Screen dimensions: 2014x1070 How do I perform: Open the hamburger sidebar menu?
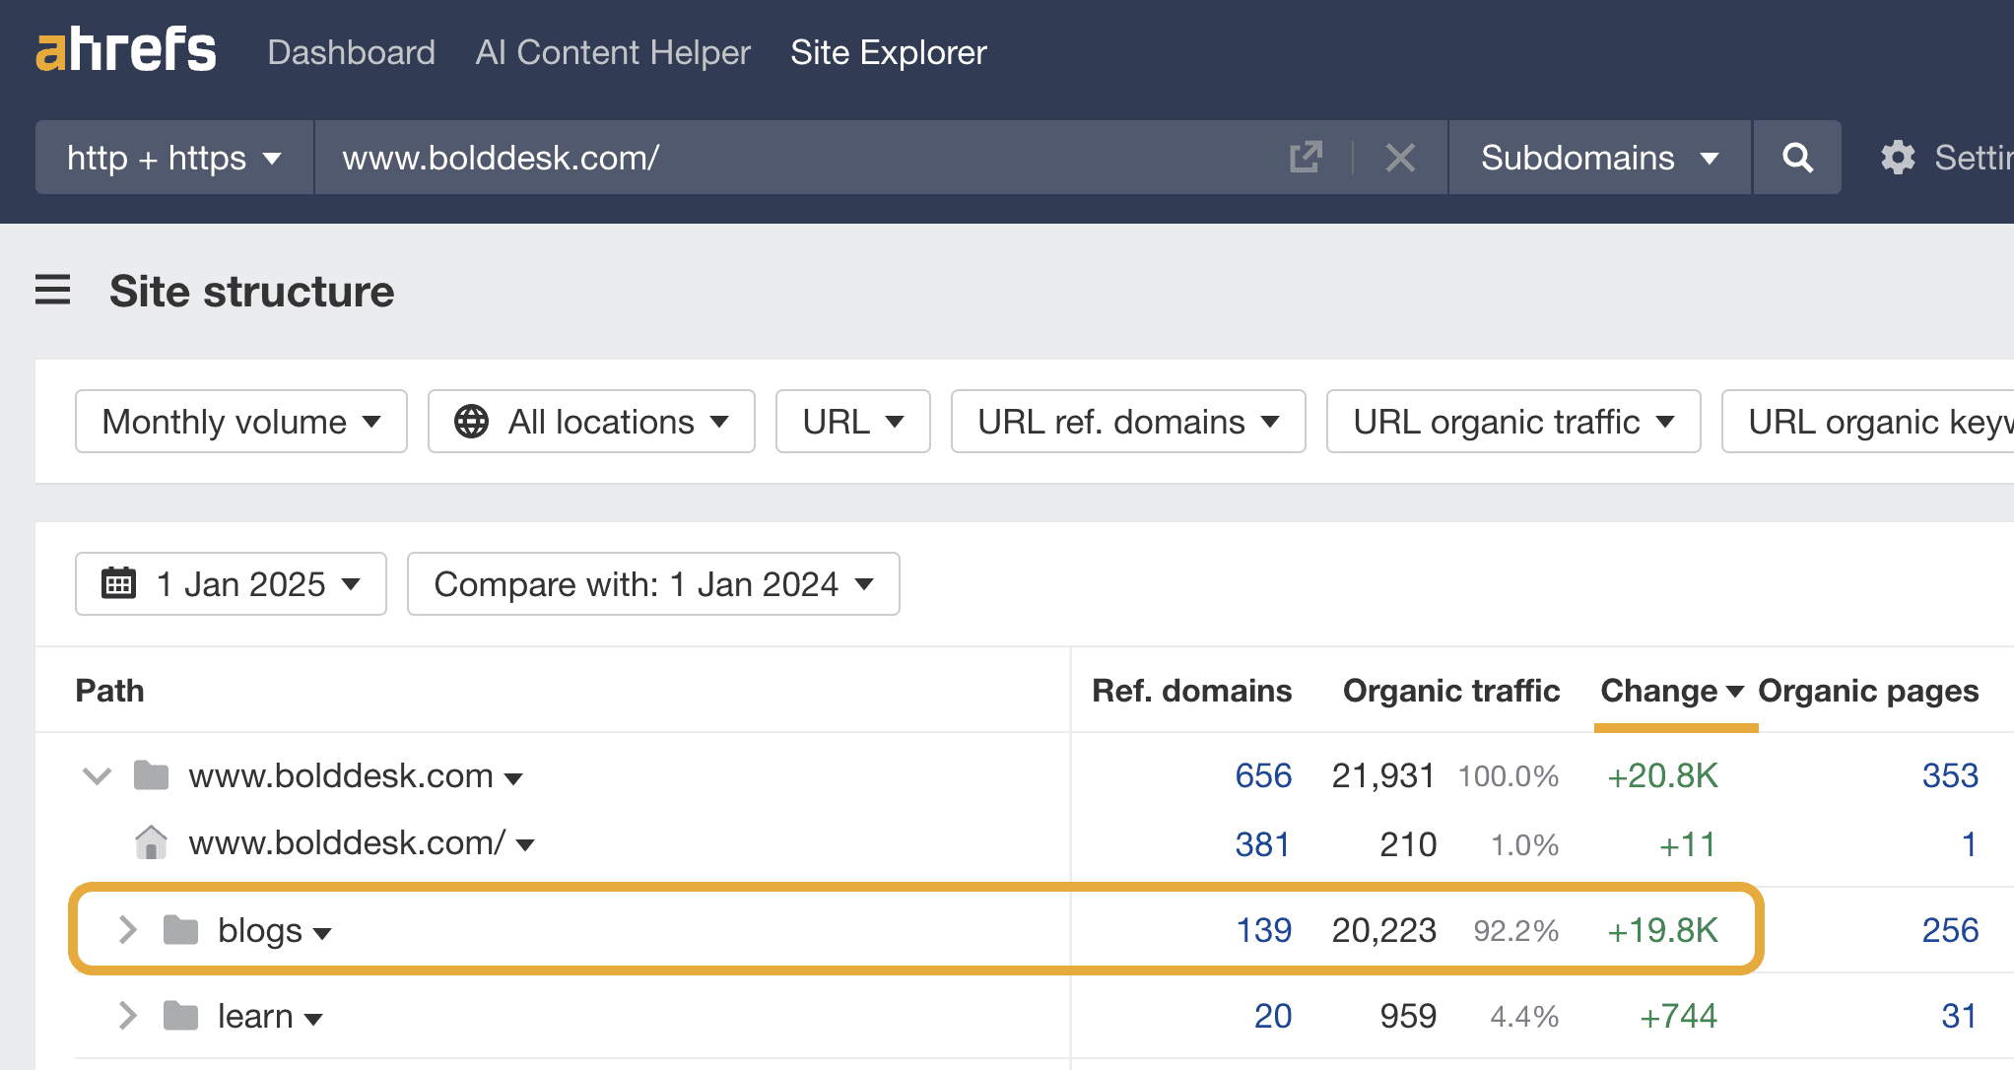(53, 291)
